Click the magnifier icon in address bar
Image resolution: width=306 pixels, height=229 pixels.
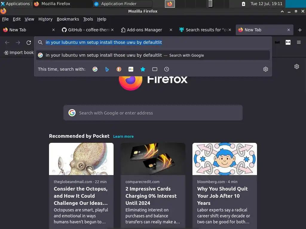40,42
